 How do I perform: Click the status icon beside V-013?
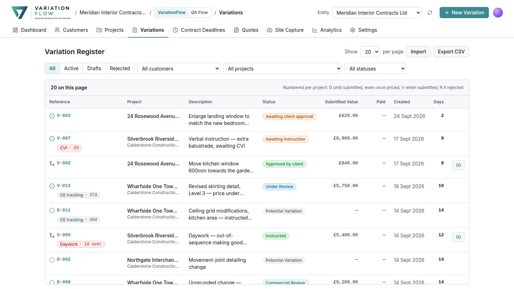click(52, 186)
